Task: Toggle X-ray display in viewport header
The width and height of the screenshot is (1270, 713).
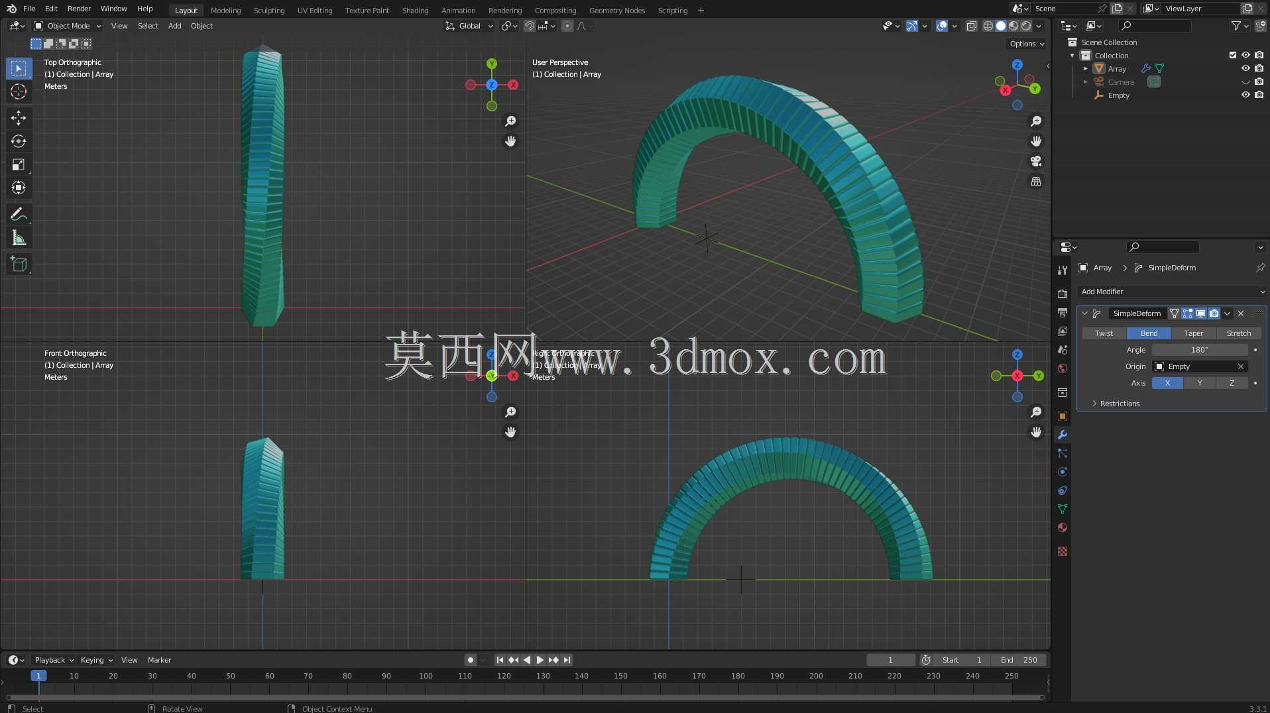Action: tap(972, 26)
